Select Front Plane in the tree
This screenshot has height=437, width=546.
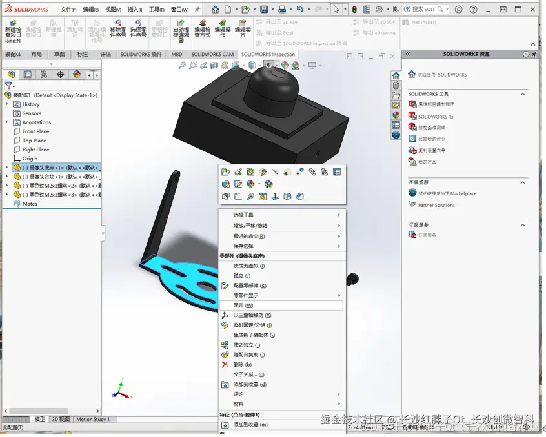pos(35,131)
